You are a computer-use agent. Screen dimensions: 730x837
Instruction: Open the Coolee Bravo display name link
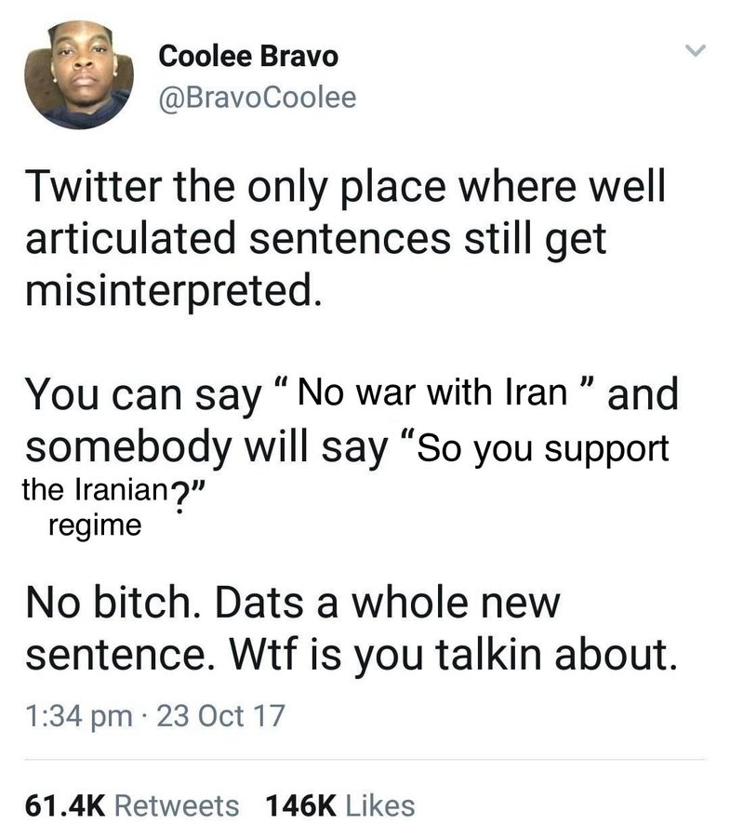click(248, 56)
